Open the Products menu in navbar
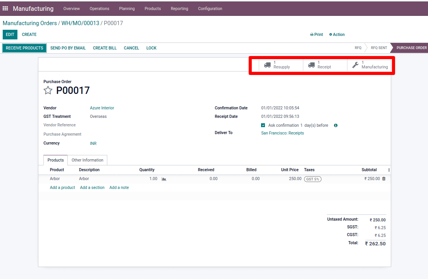Viewport: 428px width, 279px height. click(153, 9)
